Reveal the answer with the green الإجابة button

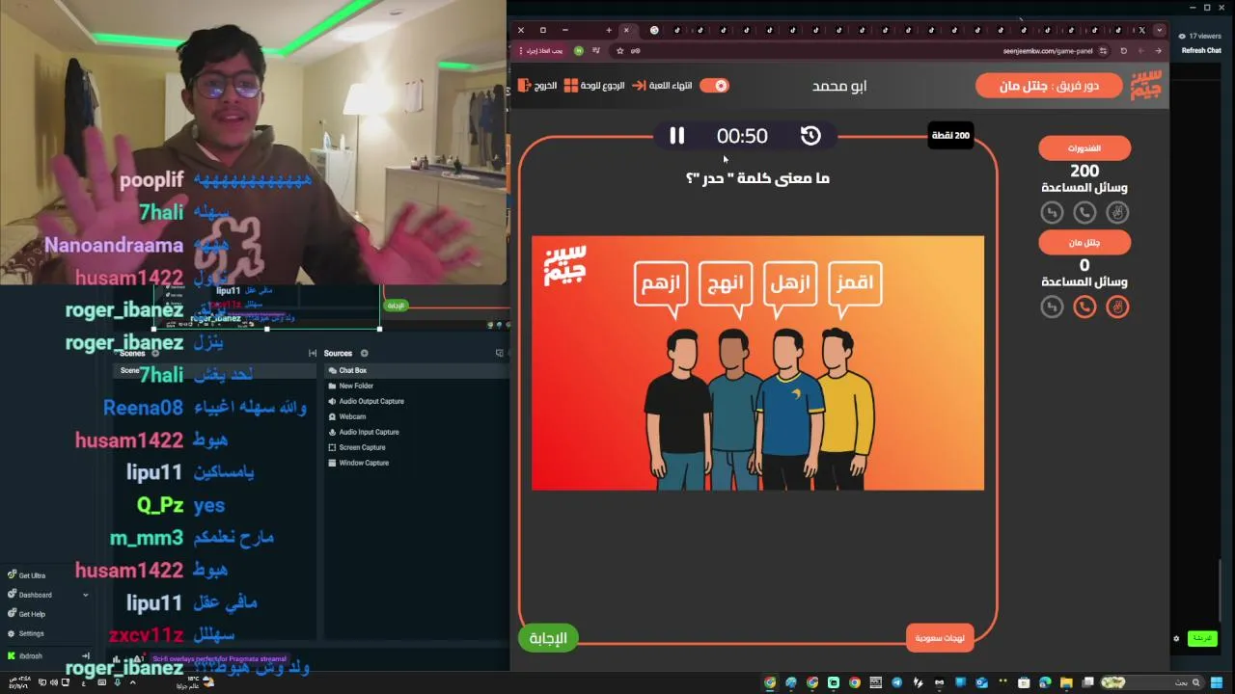548,638
